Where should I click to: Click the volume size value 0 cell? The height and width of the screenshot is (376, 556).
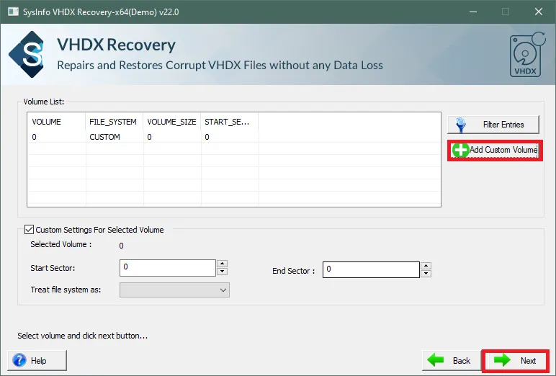click(x=172, y=137)
